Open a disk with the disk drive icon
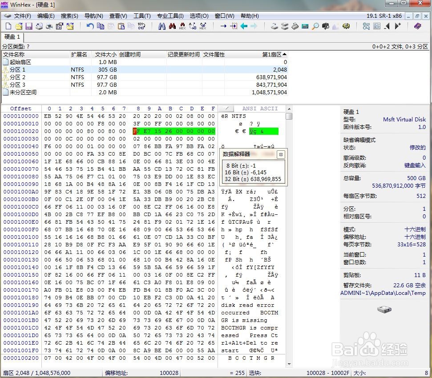The height and width of the screenshot is (378, 432). (x=274, y=26)
